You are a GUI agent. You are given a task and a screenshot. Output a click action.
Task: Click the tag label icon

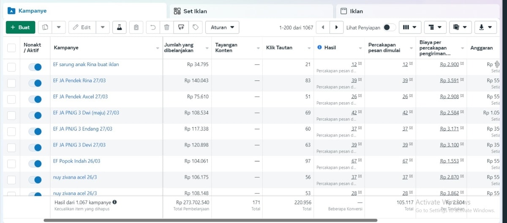coord(196,28)
